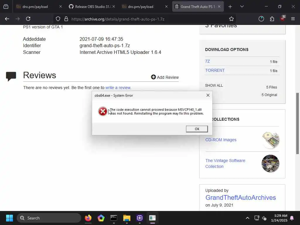The width and height of the screenshot is (300, 225).
Task: Click SHOW ALL download files
Action: (214, 86)
